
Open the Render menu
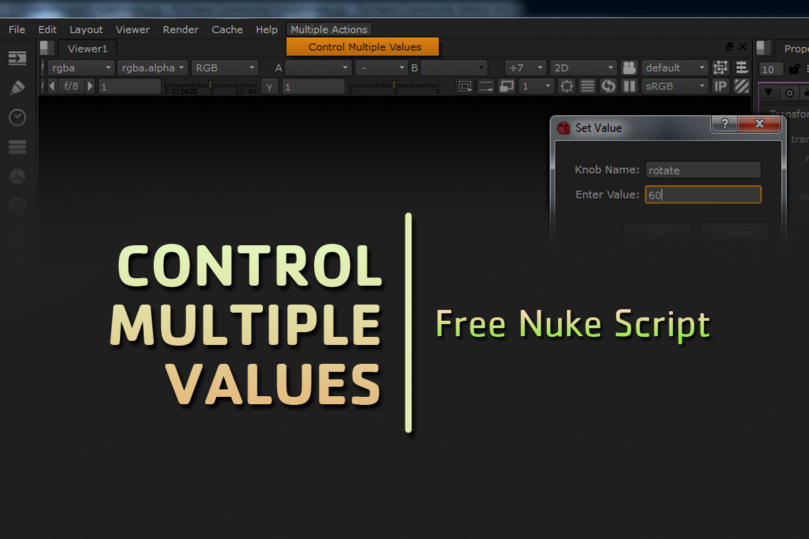(x=181, y=30)
